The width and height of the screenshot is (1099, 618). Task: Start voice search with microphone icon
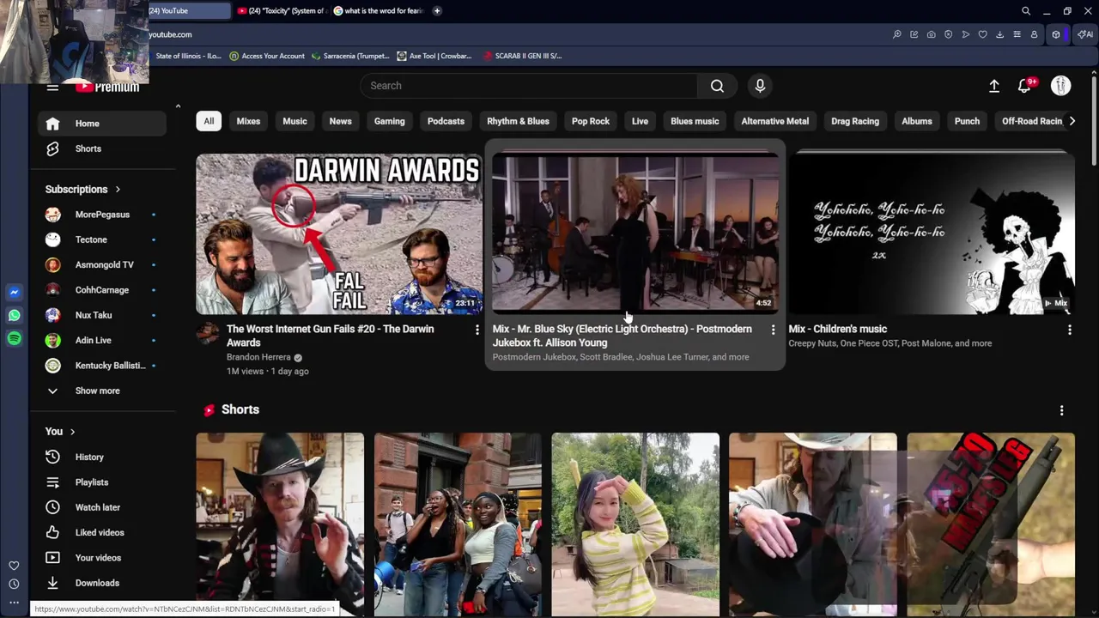760,86
